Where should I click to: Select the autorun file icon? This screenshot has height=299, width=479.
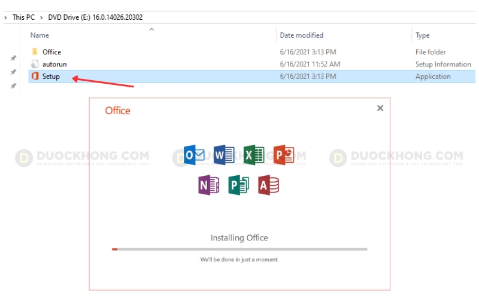(x=35, y=64)
